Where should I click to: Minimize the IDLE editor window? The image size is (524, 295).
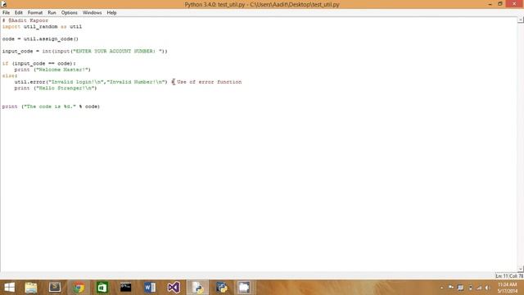(x=490, y=4)
